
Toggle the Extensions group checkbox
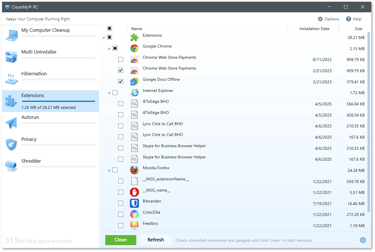point(109,37)
